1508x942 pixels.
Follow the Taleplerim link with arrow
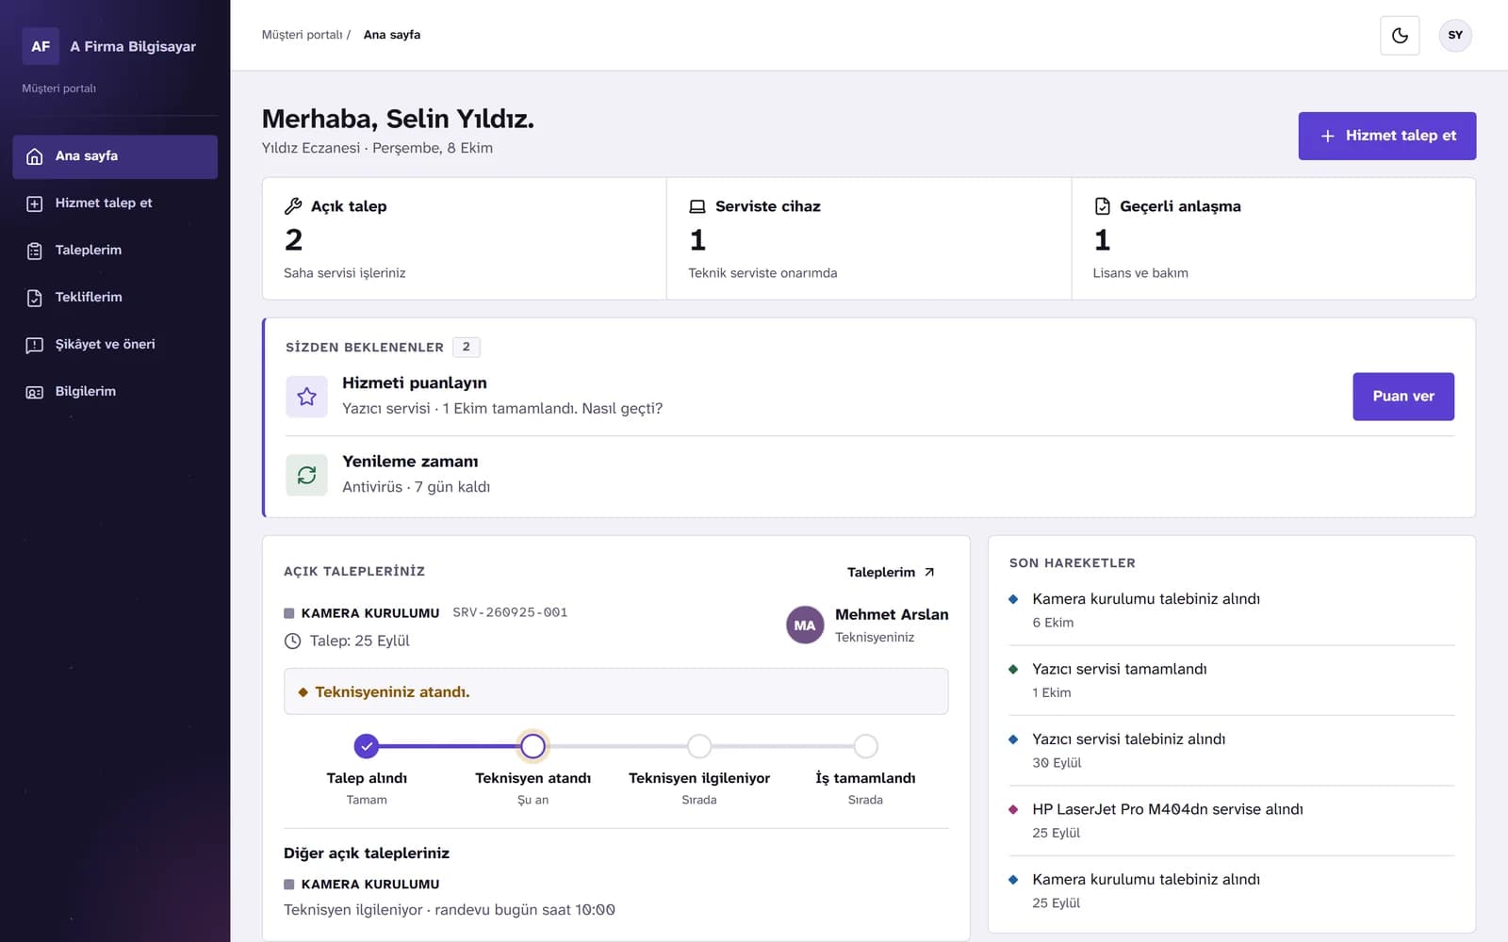[891, 572]
